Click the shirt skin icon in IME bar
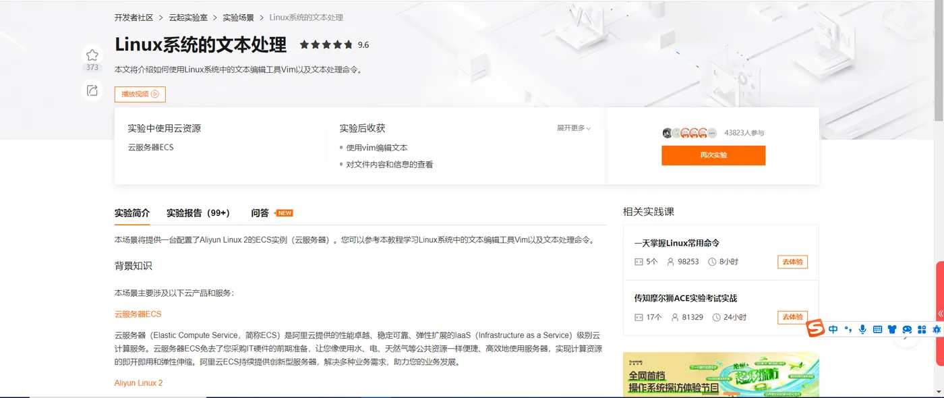The width and height of the screenshot is (944, 398). (892, 329)
